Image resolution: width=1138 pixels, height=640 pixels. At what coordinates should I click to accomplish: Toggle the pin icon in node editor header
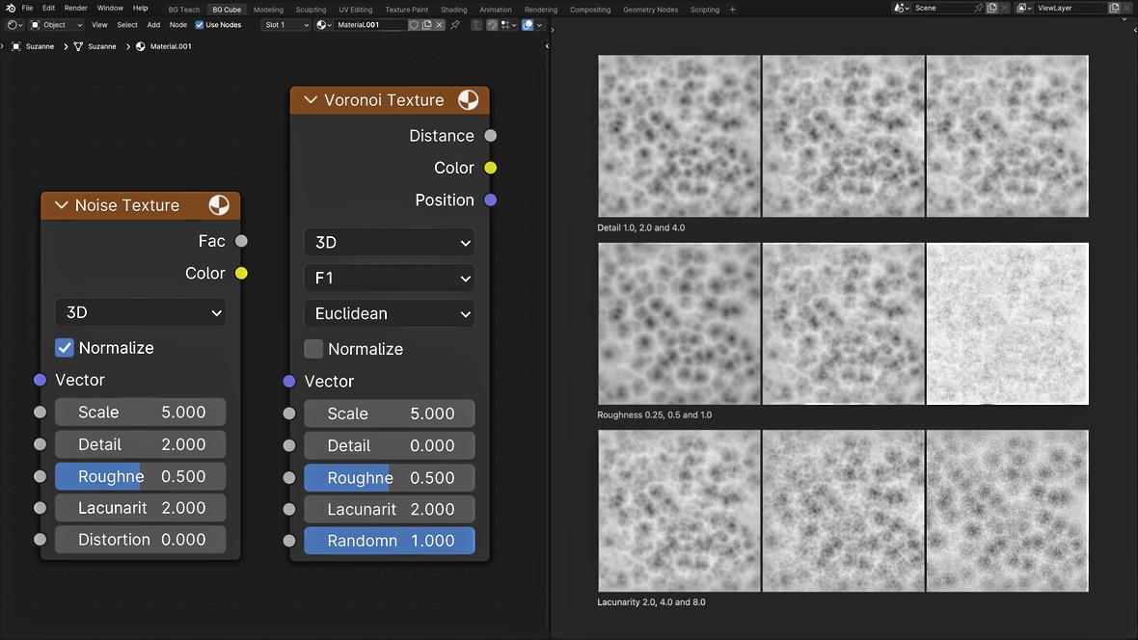pyautogui.click(x=455, y=25)
